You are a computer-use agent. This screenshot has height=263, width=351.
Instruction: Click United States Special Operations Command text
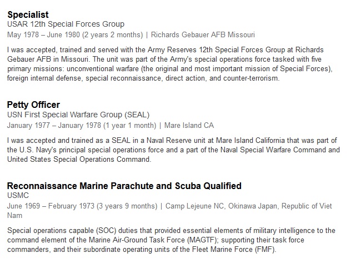pyautogui.click(x=78, y=159)
